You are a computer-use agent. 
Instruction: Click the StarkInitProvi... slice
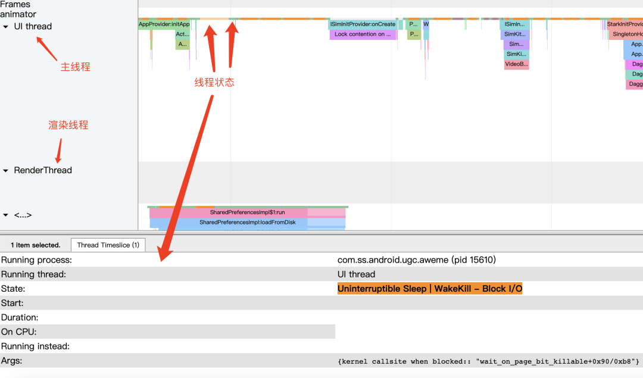click(624, 24)
